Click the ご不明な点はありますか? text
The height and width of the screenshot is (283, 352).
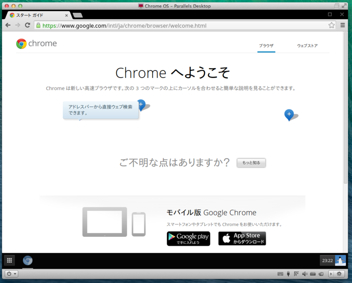point(174,162)
